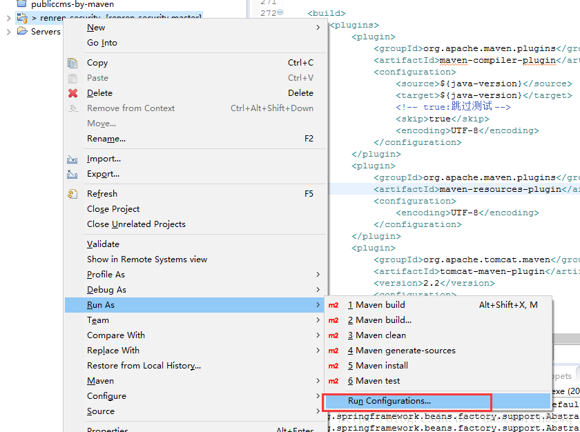Select 6 Maven test from submenu
Screen dimensions: 580x432
click(438, 381)
